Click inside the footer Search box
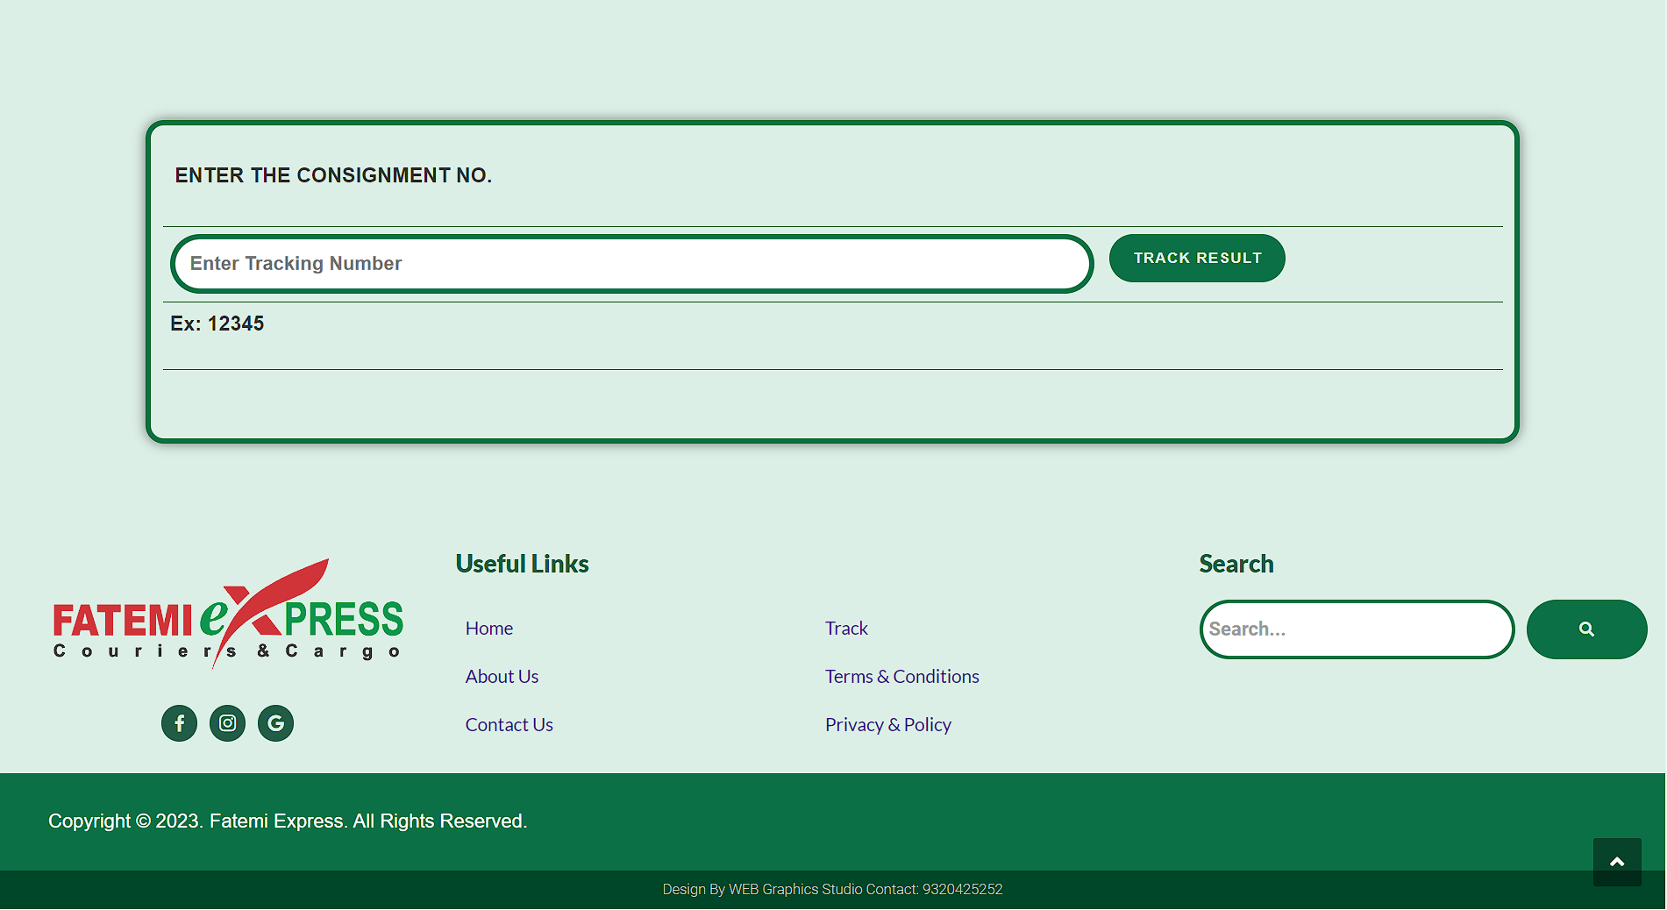This screenshot has height=910, width=1667. pyautogui.click(x=1356, y=629)
